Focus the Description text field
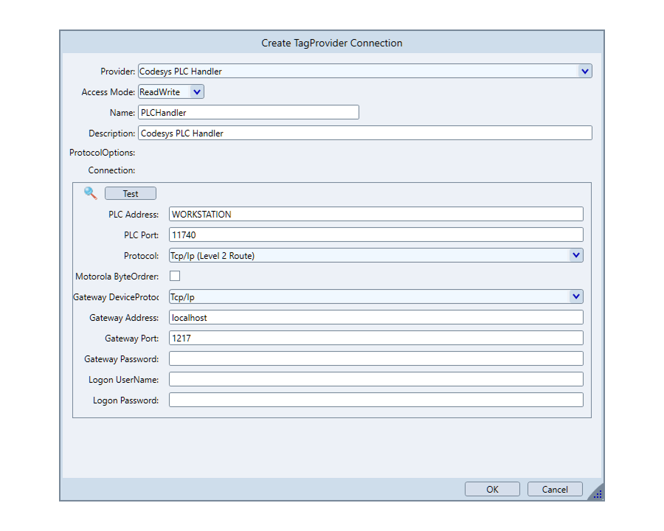Viewport: 664px width, 531px height. click(364, 133)
